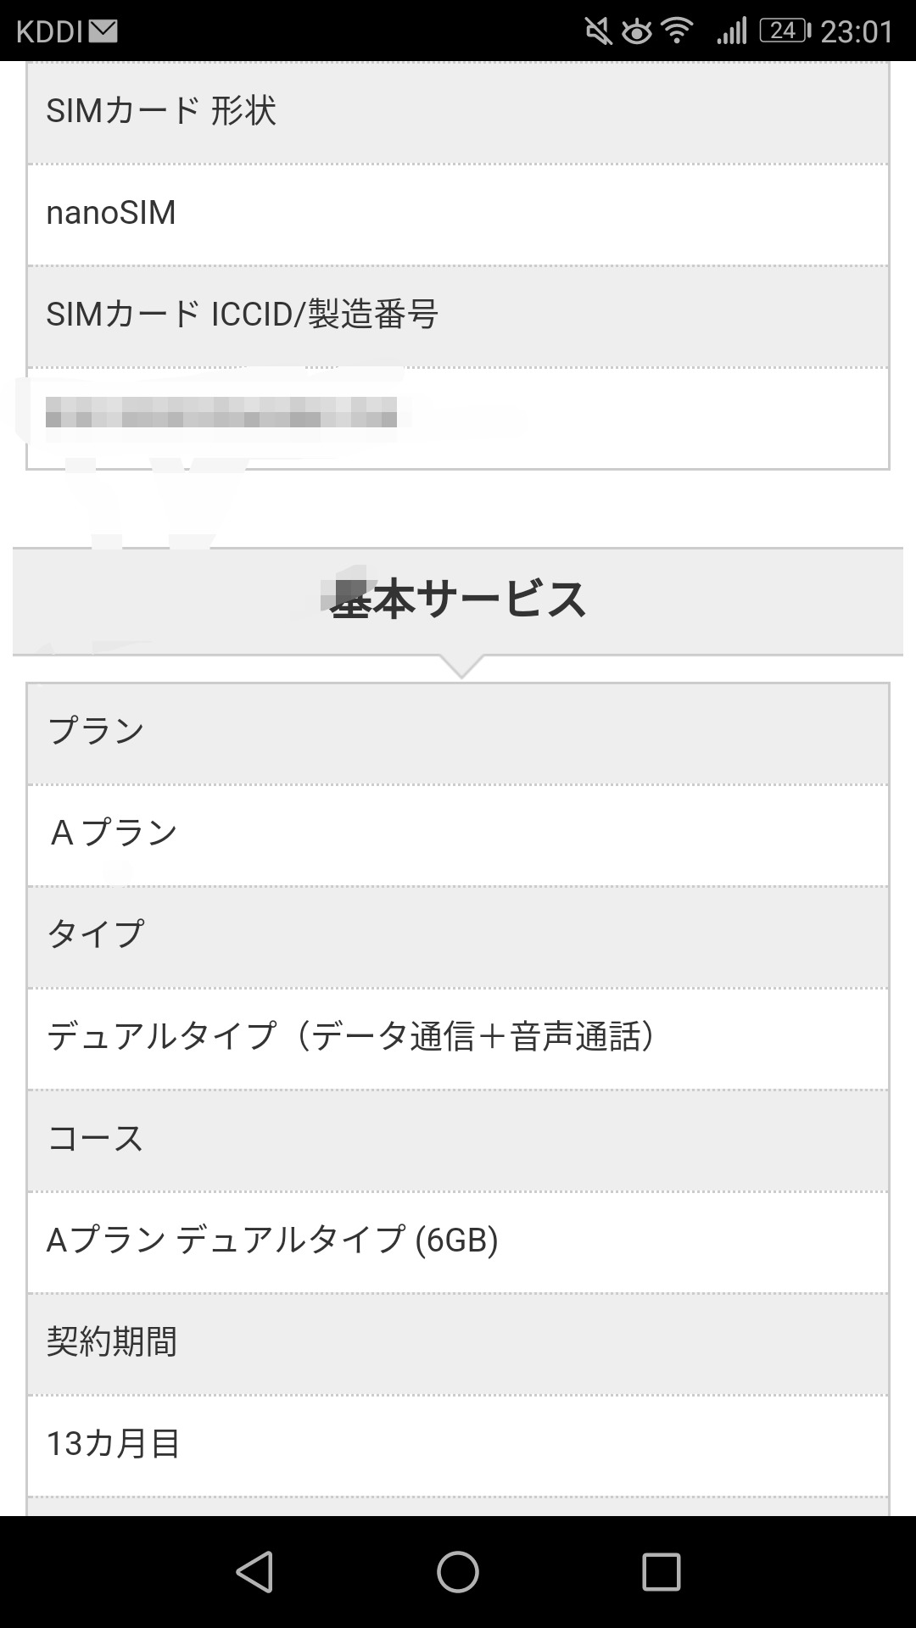Tap the blurred ICCID number field
The height and width of the screenshot is (1628, 916).
click(x=221, y=415)
